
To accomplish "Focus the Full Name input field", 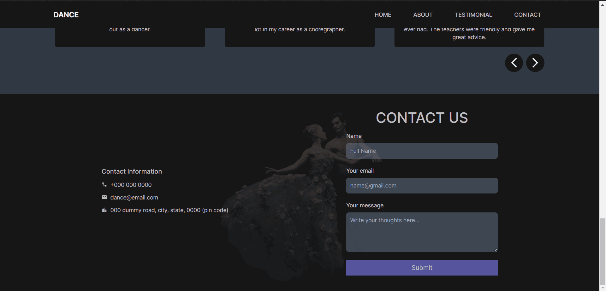I will pyautogui.click(x=422, y=151).
